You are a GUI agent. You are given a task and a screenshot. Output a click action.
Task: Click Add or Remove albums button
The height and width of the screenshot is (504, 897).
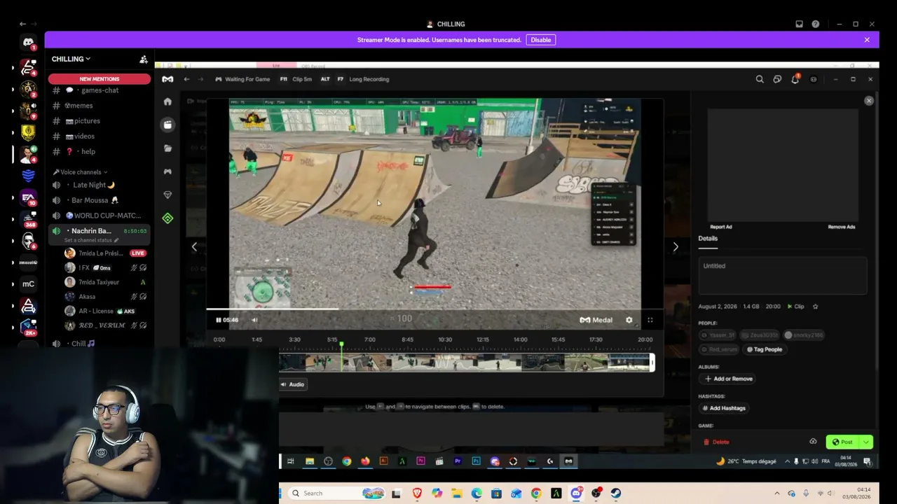click(x=729, y=379)
